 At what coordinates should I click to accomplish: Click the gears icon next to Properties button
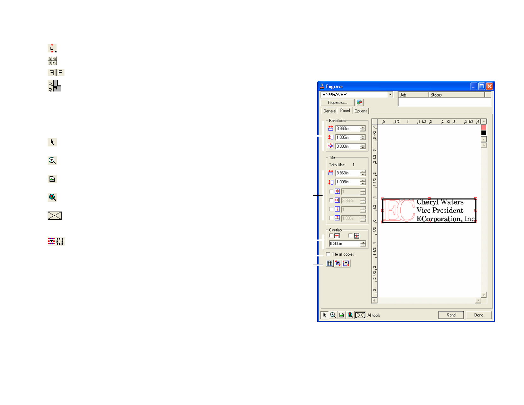359,102
